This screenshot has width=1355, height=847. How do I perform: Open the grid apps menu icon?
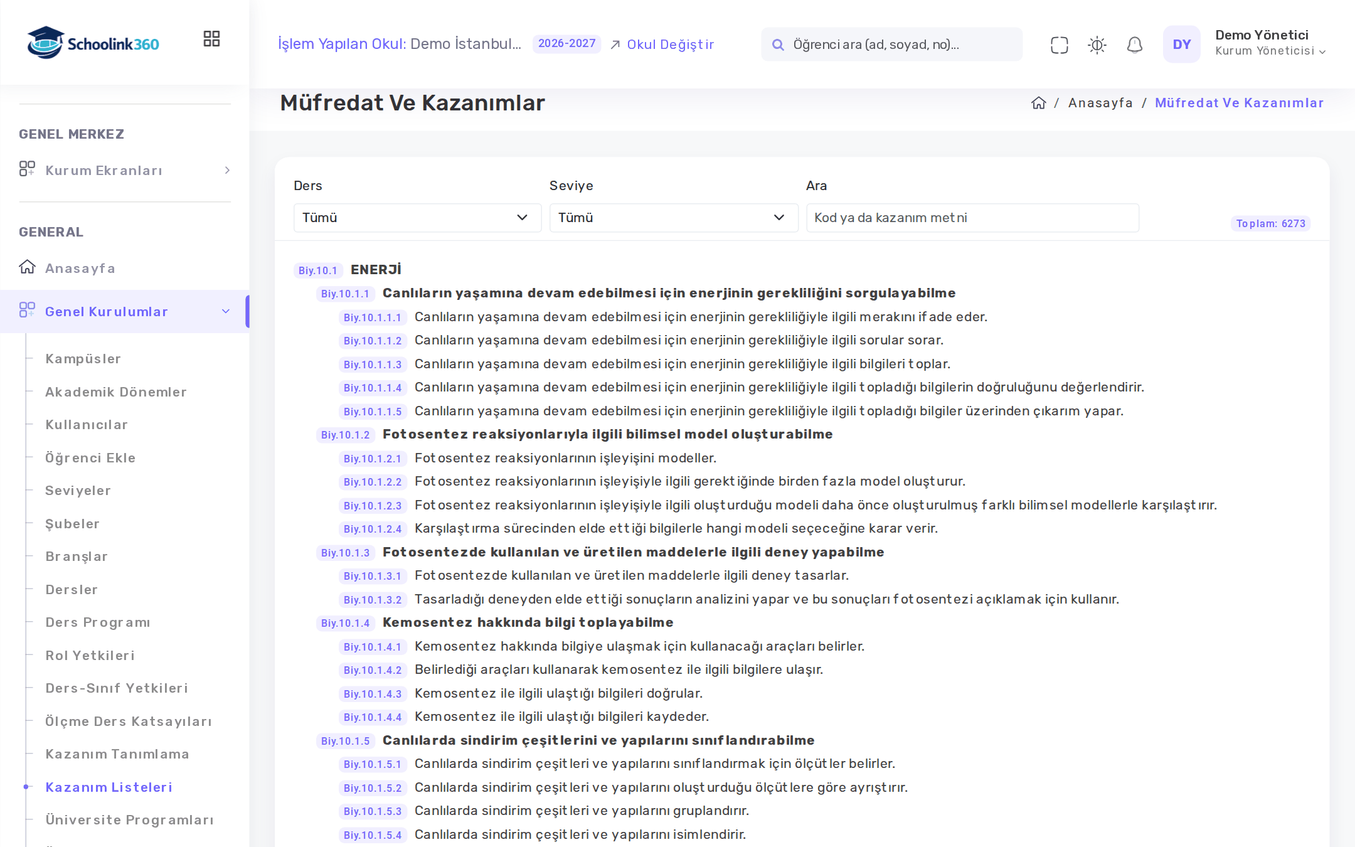pyautogui.click(x=211, y=39)
